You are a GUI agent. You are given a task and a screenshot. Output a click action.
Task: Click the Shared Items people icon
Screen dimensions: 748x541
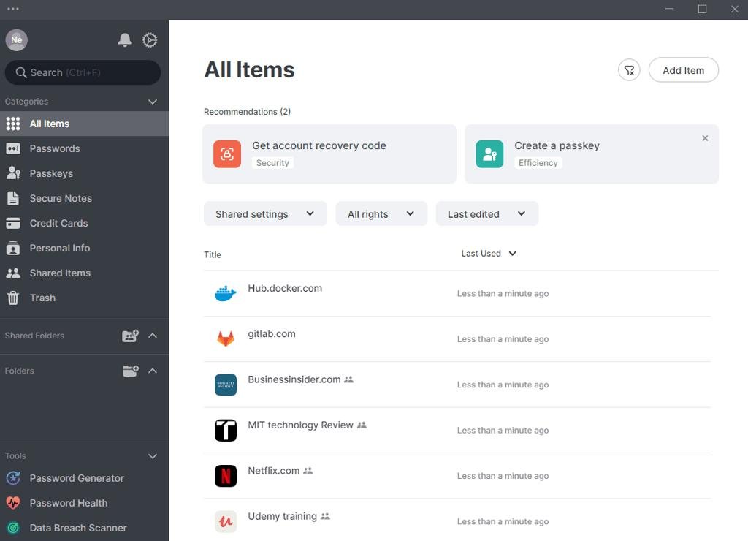pos(13,273)
